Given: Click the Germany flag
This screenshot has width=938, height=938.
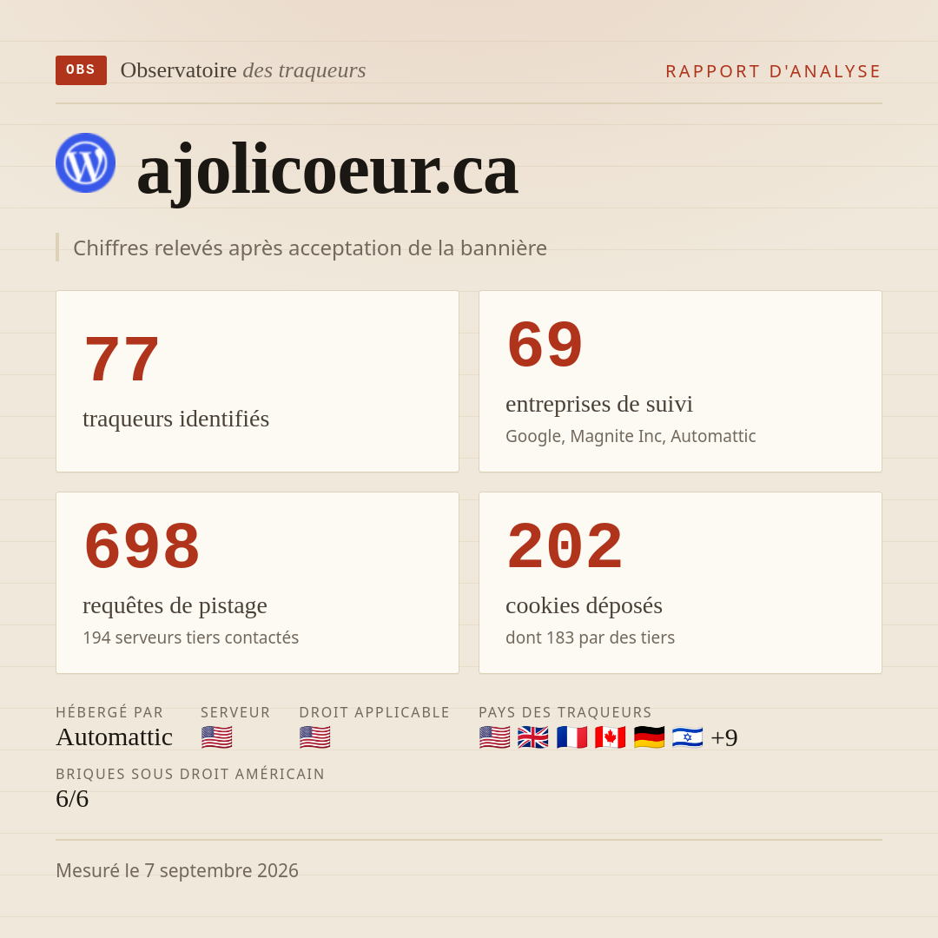Looking at the screenshot, I should pyautogui.click(x=649, y=737).
